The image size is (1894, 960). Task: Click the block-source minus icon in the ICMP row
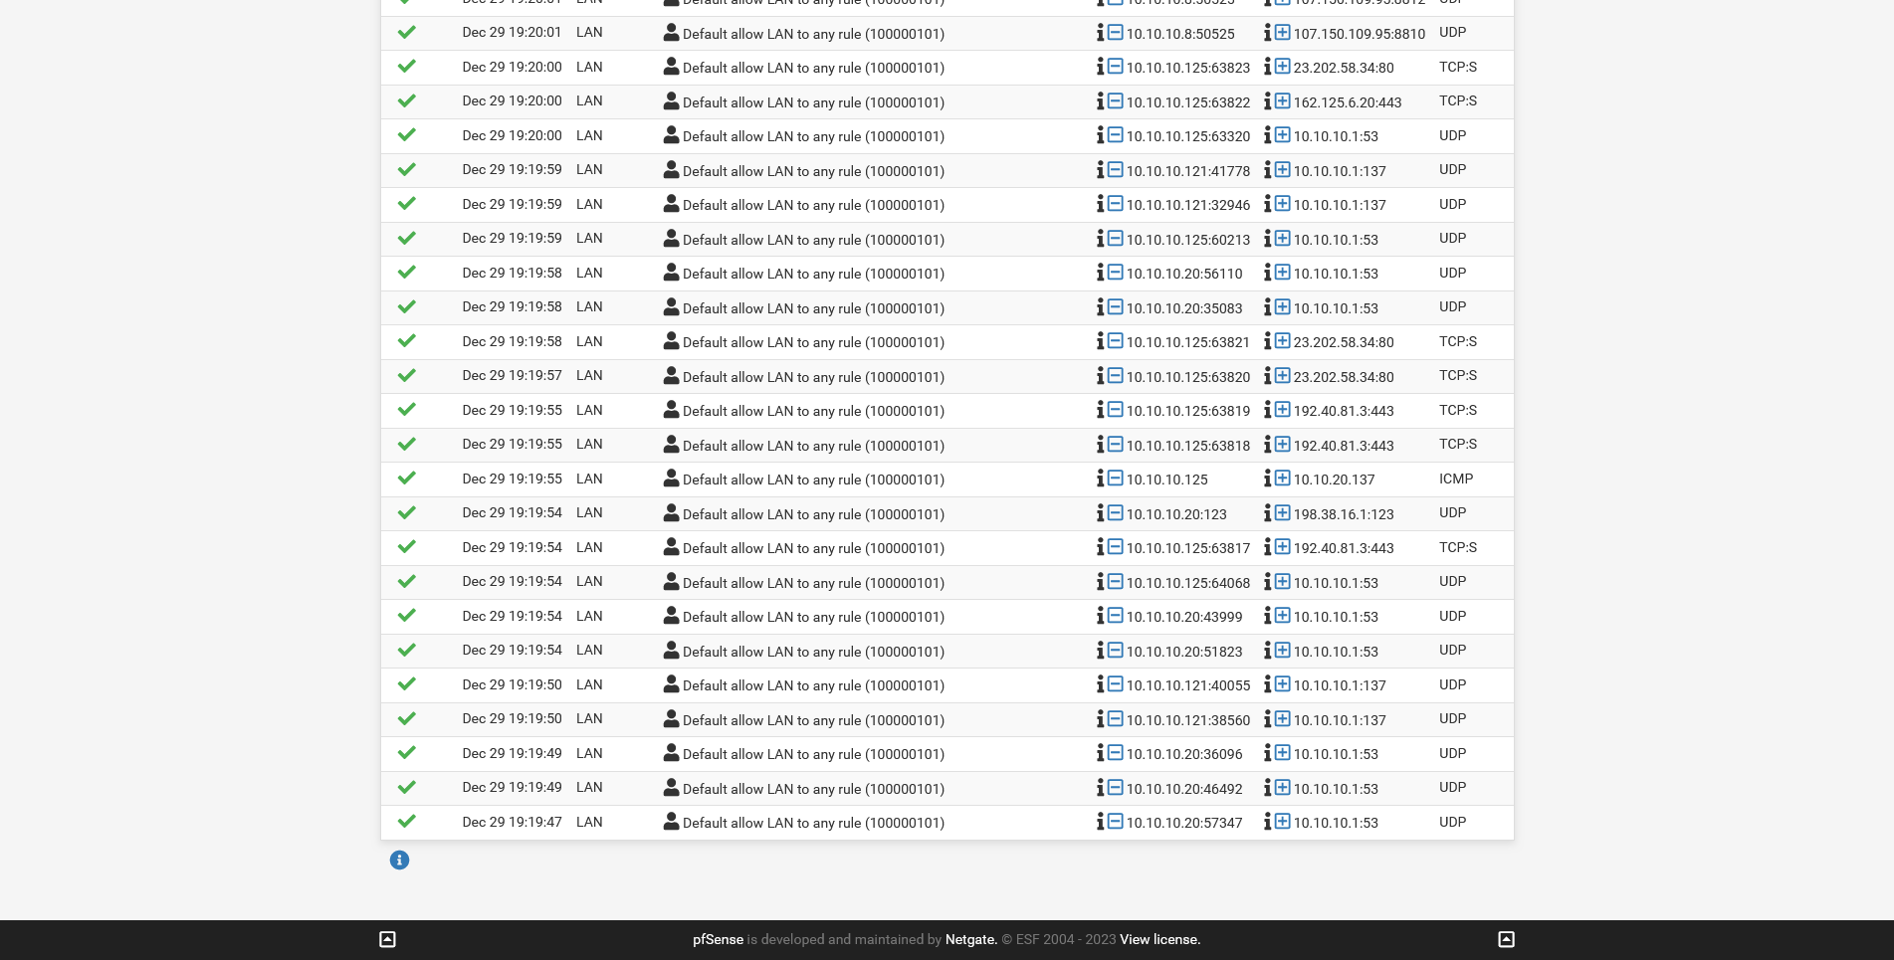pyautogui.click(x=1116, y=479)
